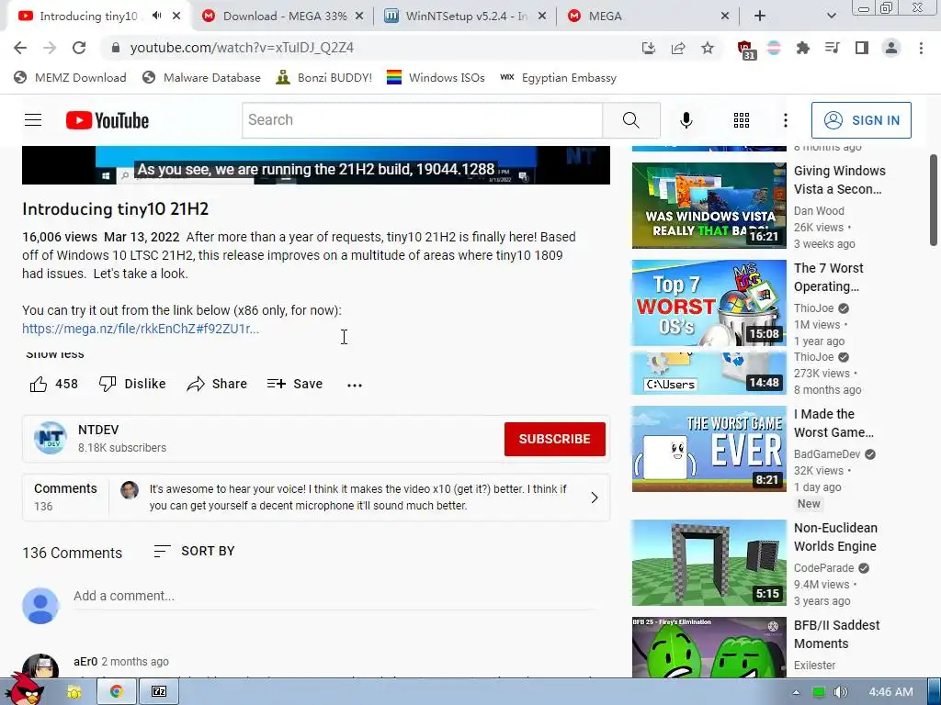Expand the featured comment chevron

(595, 498)
